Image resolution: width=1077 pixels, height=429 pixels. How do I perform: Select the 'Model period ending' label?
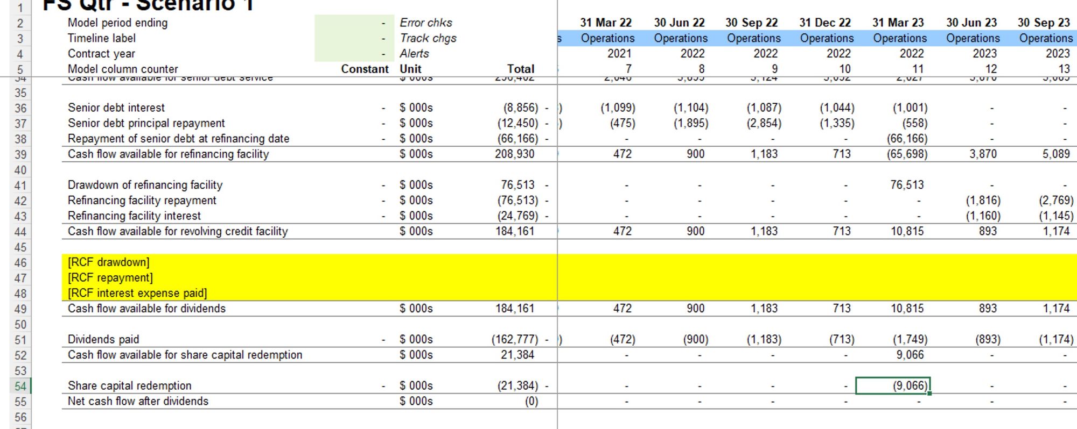tap(117, 23)
